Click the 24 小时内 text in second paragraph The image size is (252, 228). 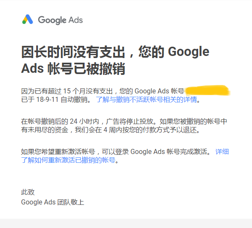[85, 121]
